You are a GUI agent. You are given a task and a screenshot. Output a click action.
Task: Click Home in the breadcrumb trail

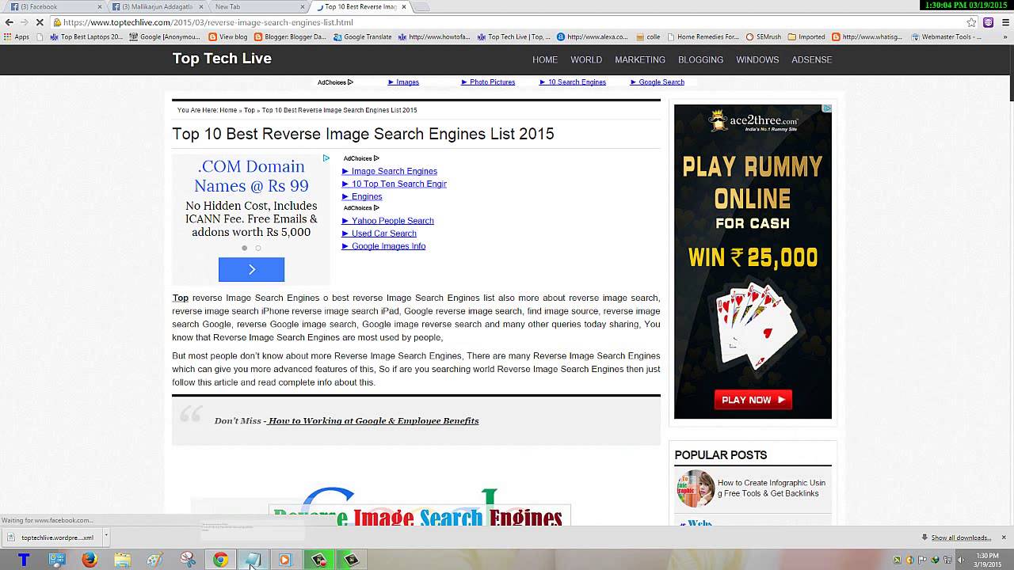(x=228, y=110)
